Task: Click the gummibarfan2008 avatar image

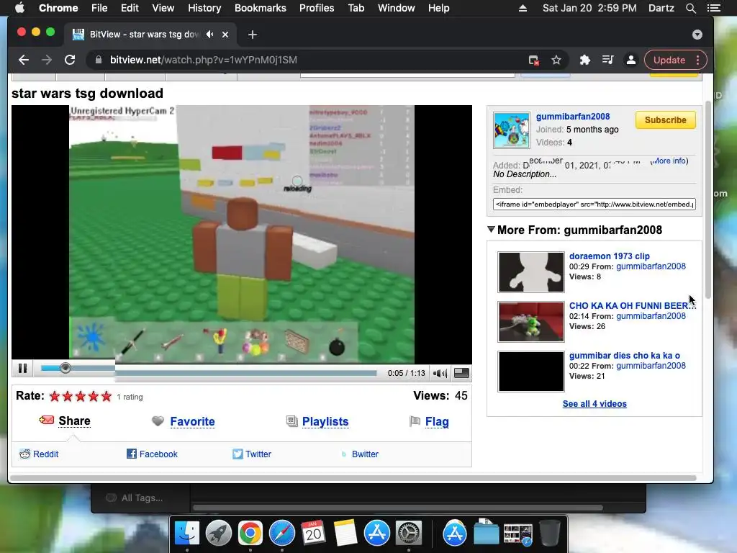Action: tap(512, 130)
